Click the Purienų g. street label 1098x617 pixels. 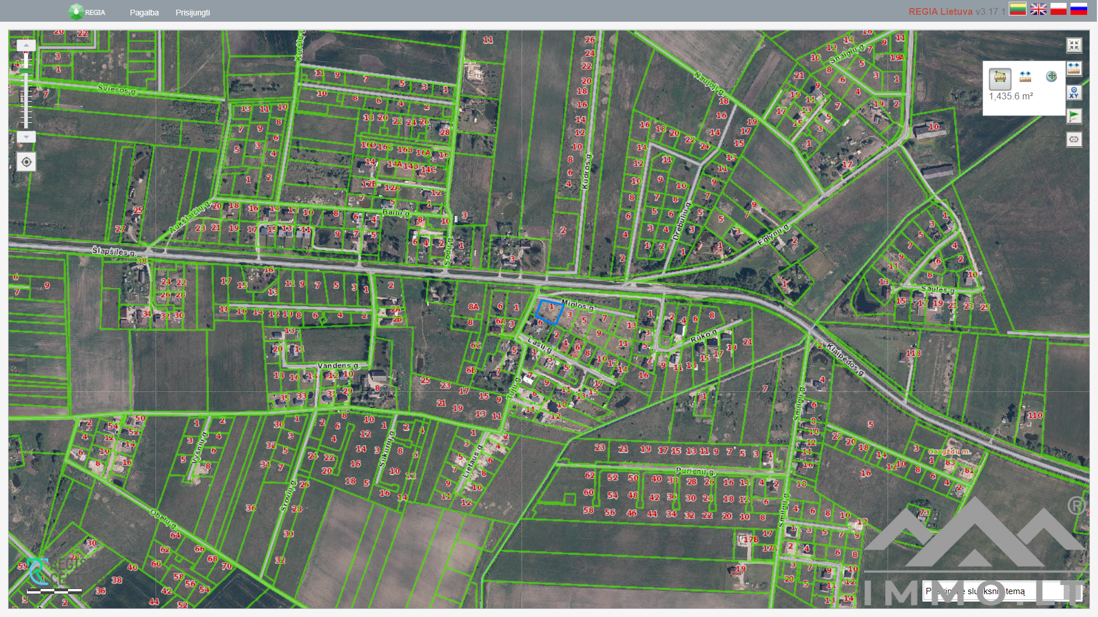[695, 471]
